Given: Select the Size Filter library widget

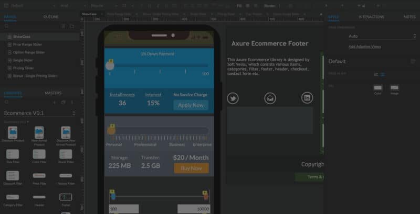Looking at the screenshot, I should (x=13, y=154).
